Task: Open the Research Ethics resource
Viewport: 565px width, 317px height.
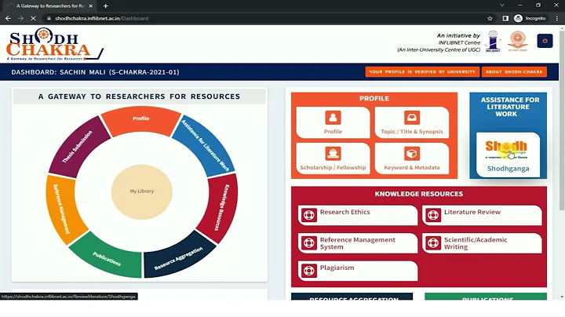Action: click(x=358, y=215)
